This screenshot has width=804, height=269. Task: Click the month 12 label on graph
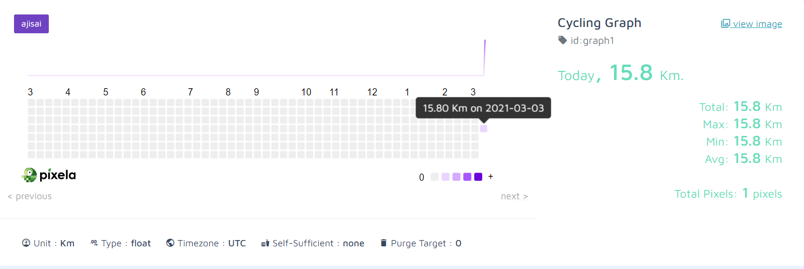pyautogui.click(x=372, y=92)
